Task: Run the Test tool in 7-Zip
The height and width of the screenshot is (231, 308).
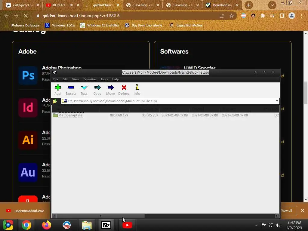Action: pos(84,90)
